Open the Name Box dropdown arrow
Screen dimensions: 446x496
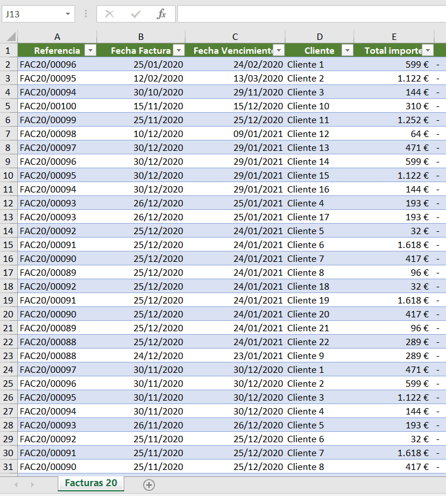(x=68, y=14)
